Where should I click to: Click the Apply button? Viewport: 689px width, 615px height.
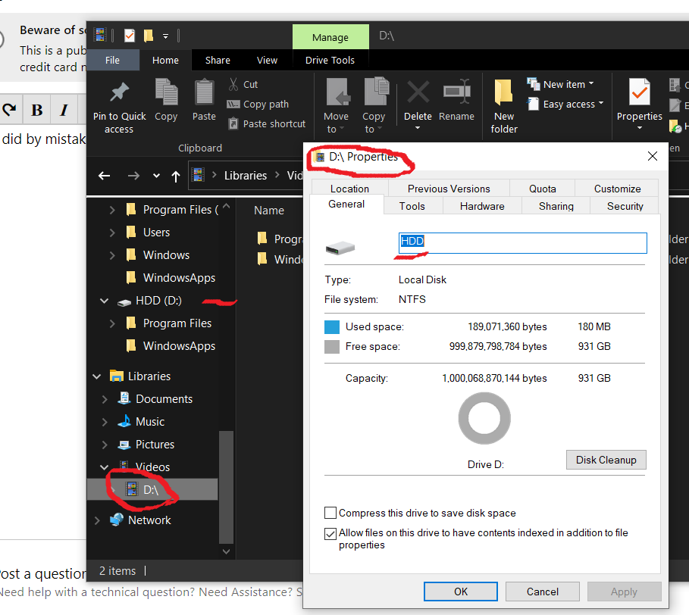624,592
